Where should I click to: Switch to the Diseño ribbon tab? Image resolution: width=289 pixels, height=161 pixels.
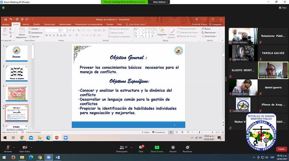pyautogui.click(x=36, y=24)
